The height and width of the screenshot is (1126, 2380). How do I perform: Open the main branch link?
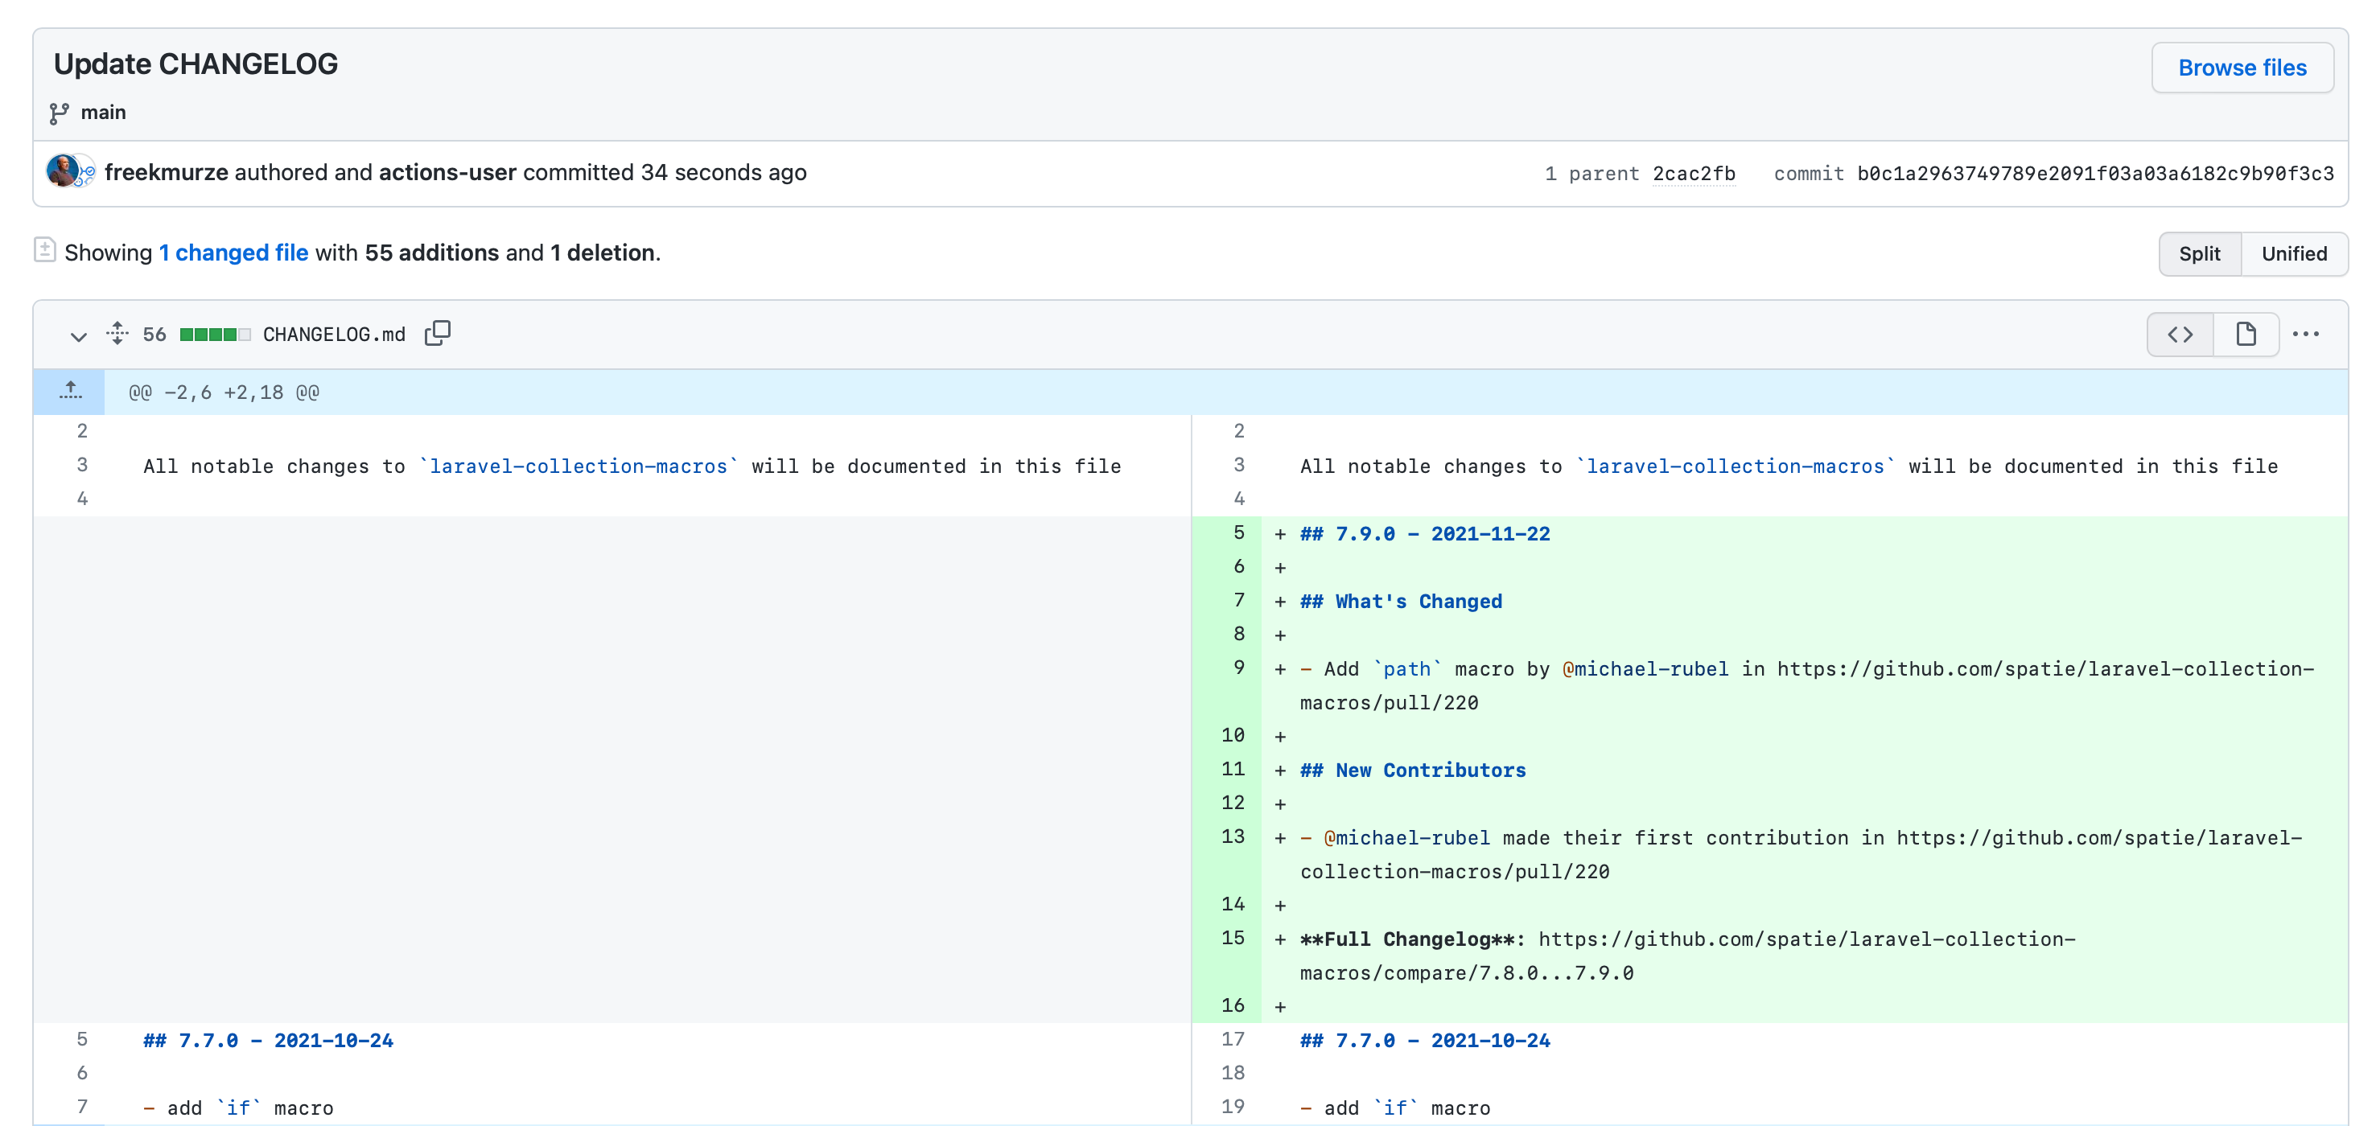102,113
